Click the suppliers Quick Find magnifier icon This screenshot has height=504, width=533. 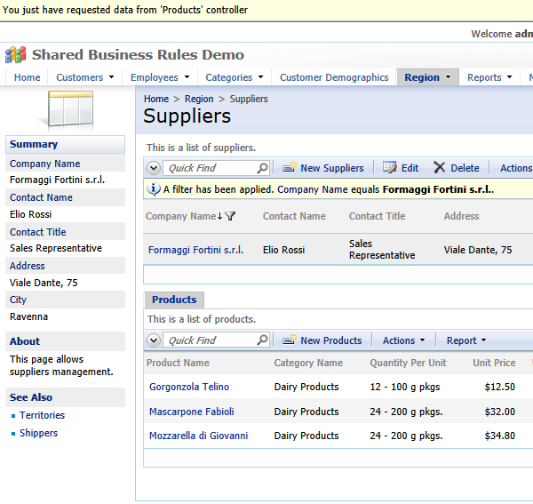(x=262, y=168)
